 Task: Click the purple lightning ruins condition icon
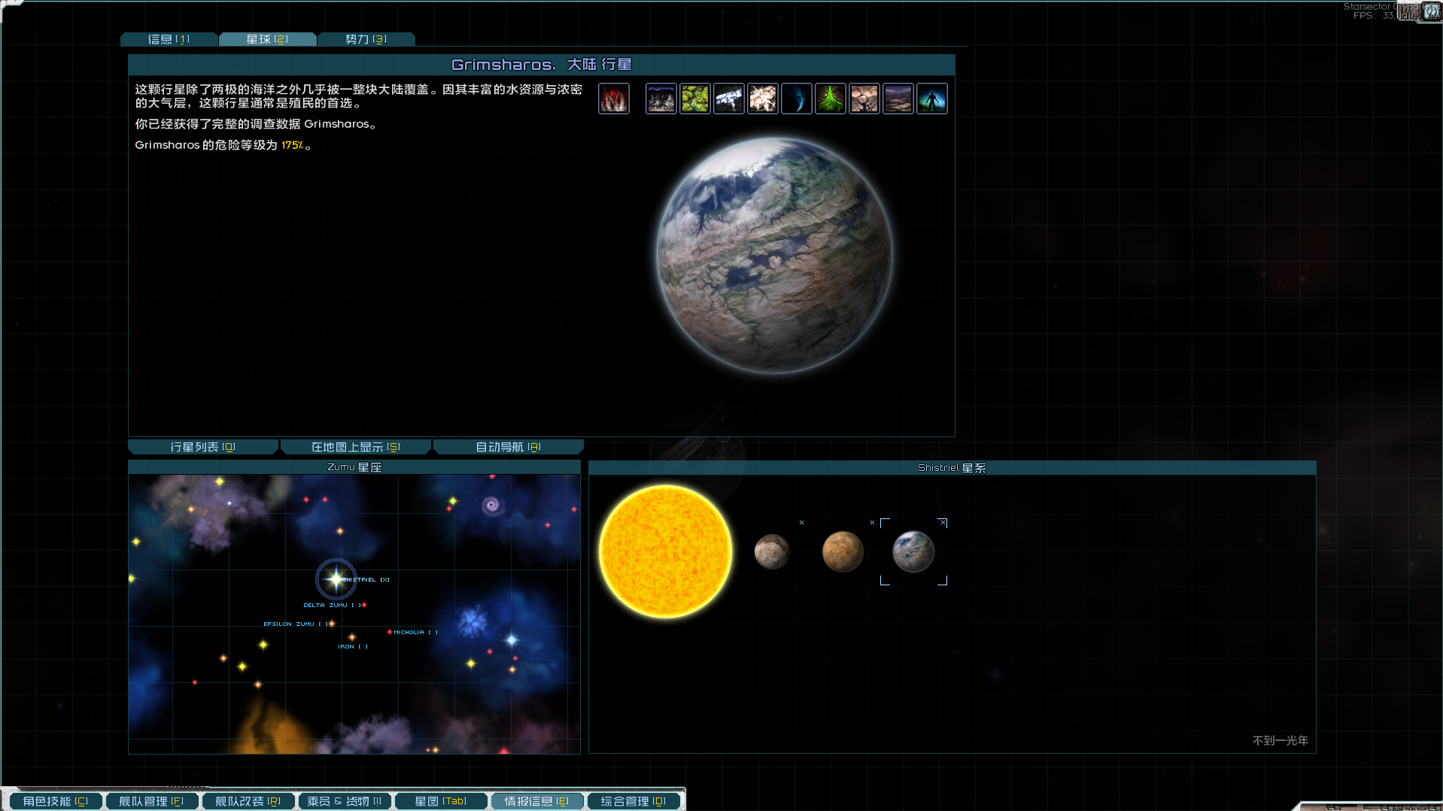click(x=661, y=99)
